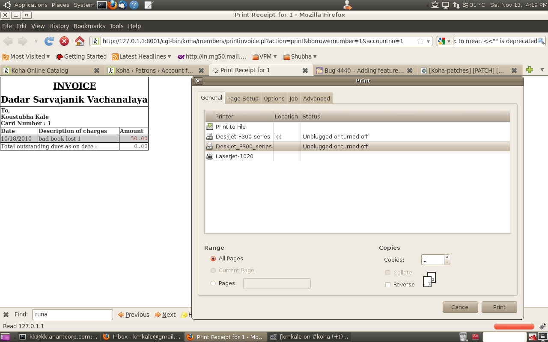This screenshot has width=548, height=342.
Task: Open the Bookmarks menu
Action: point(89,26)
